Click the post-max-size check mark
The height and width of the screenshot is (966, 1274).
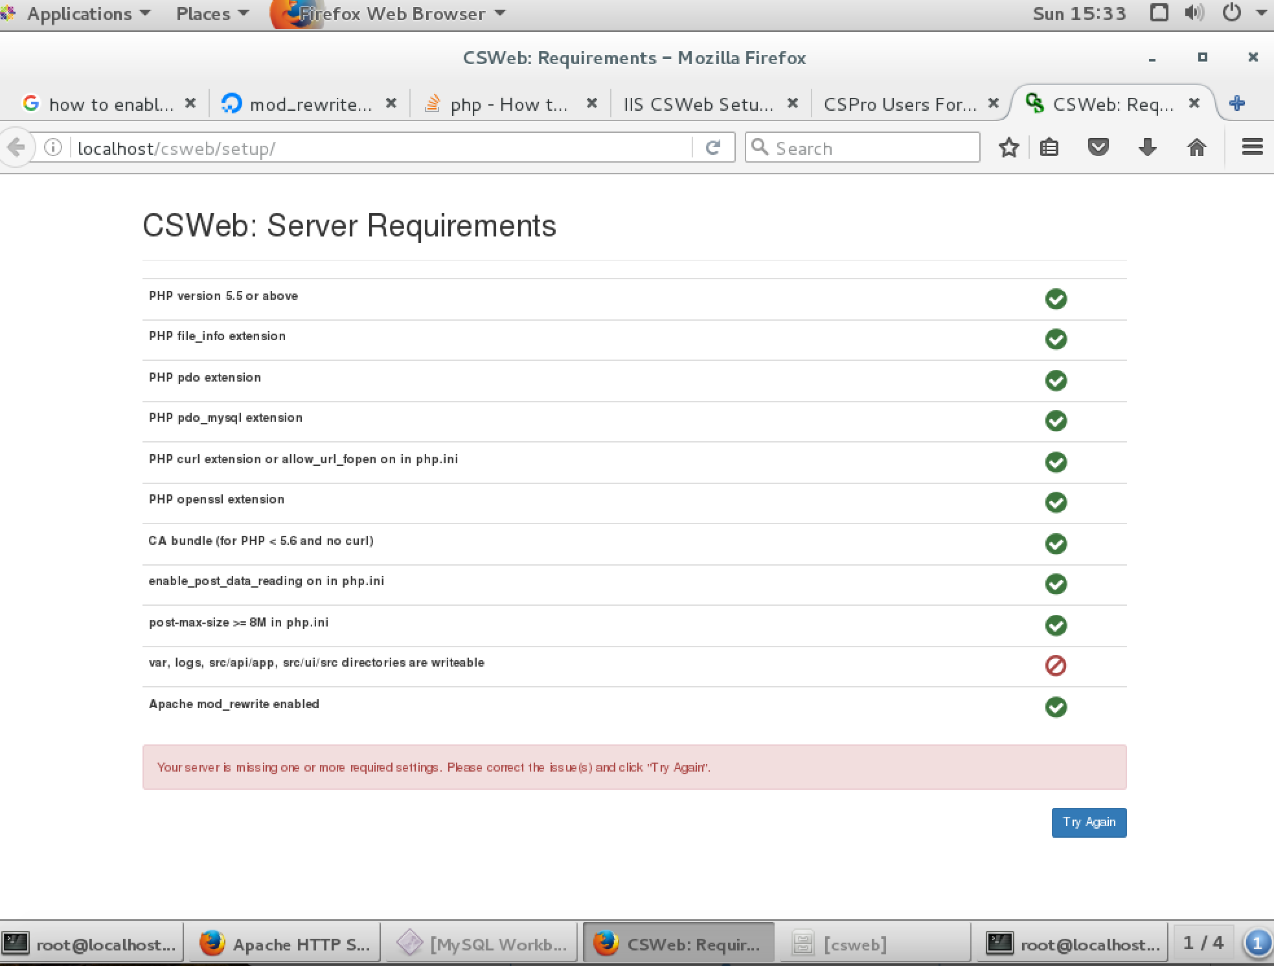[x=1056, y=625]
